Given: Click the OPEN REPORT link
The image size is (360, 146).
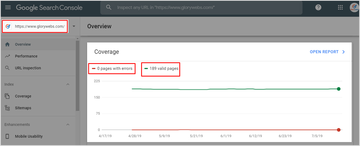Looking at the screenshot, I should (324, 52).
